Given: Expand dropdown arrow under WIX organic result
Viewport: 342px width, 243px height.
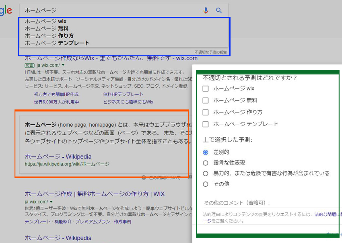Looking at the screenshot, I should click(51, 202).
